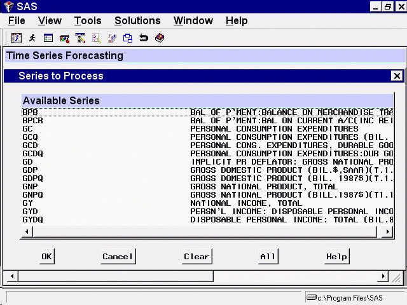Screen dimensions: 407x305
Task: Click the Help button in the dialog
Action: click(x=336, y=256)
